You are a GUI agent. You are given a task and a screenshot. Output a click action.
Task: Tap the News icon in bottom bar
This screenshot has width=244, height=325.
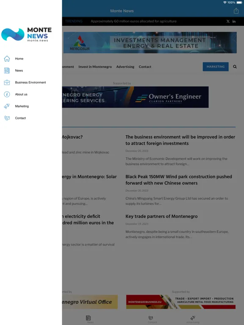click(89, 318)
